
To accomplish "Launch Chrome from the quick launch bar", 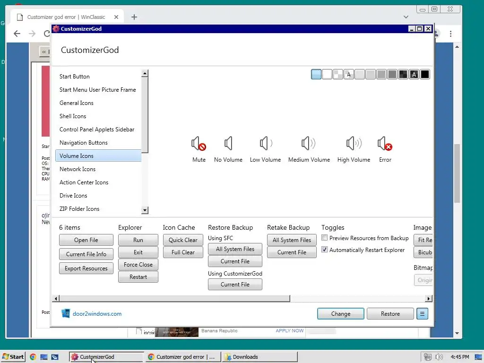I will tap(33, 357).
